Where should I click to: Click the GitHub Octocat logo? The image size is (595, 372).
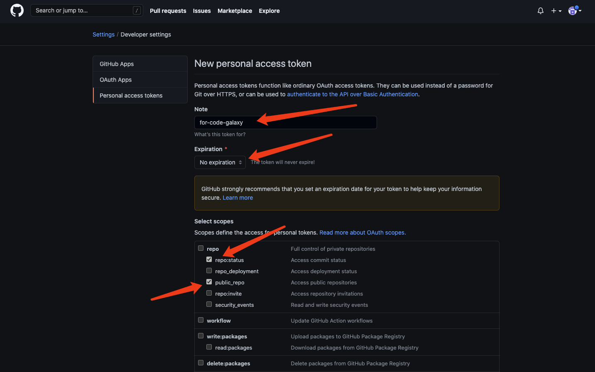tap(17, 10)
